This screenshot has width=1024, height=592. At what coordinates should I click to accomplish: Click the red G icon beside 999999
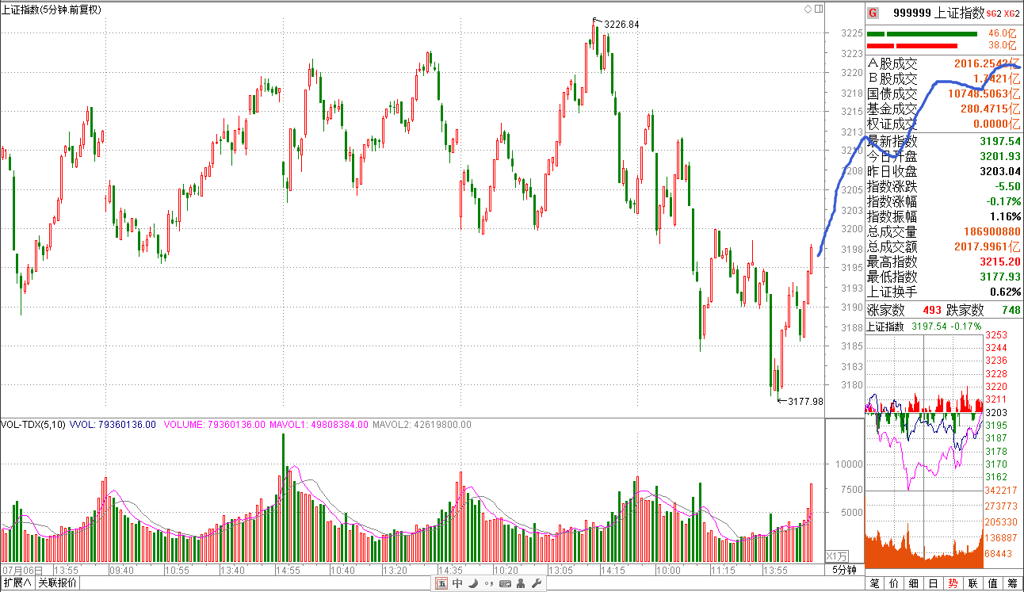click(x=873, y=13)
